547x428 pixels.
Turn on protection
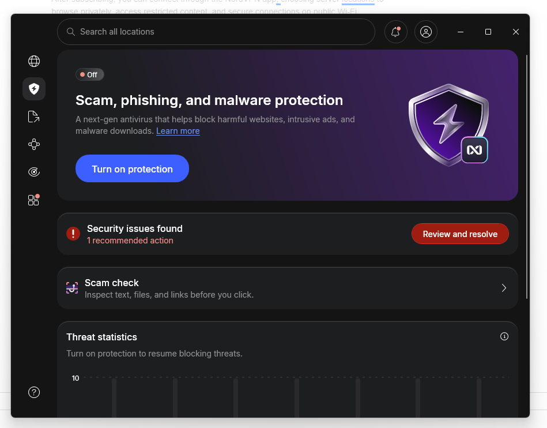(x=132, y=168)
